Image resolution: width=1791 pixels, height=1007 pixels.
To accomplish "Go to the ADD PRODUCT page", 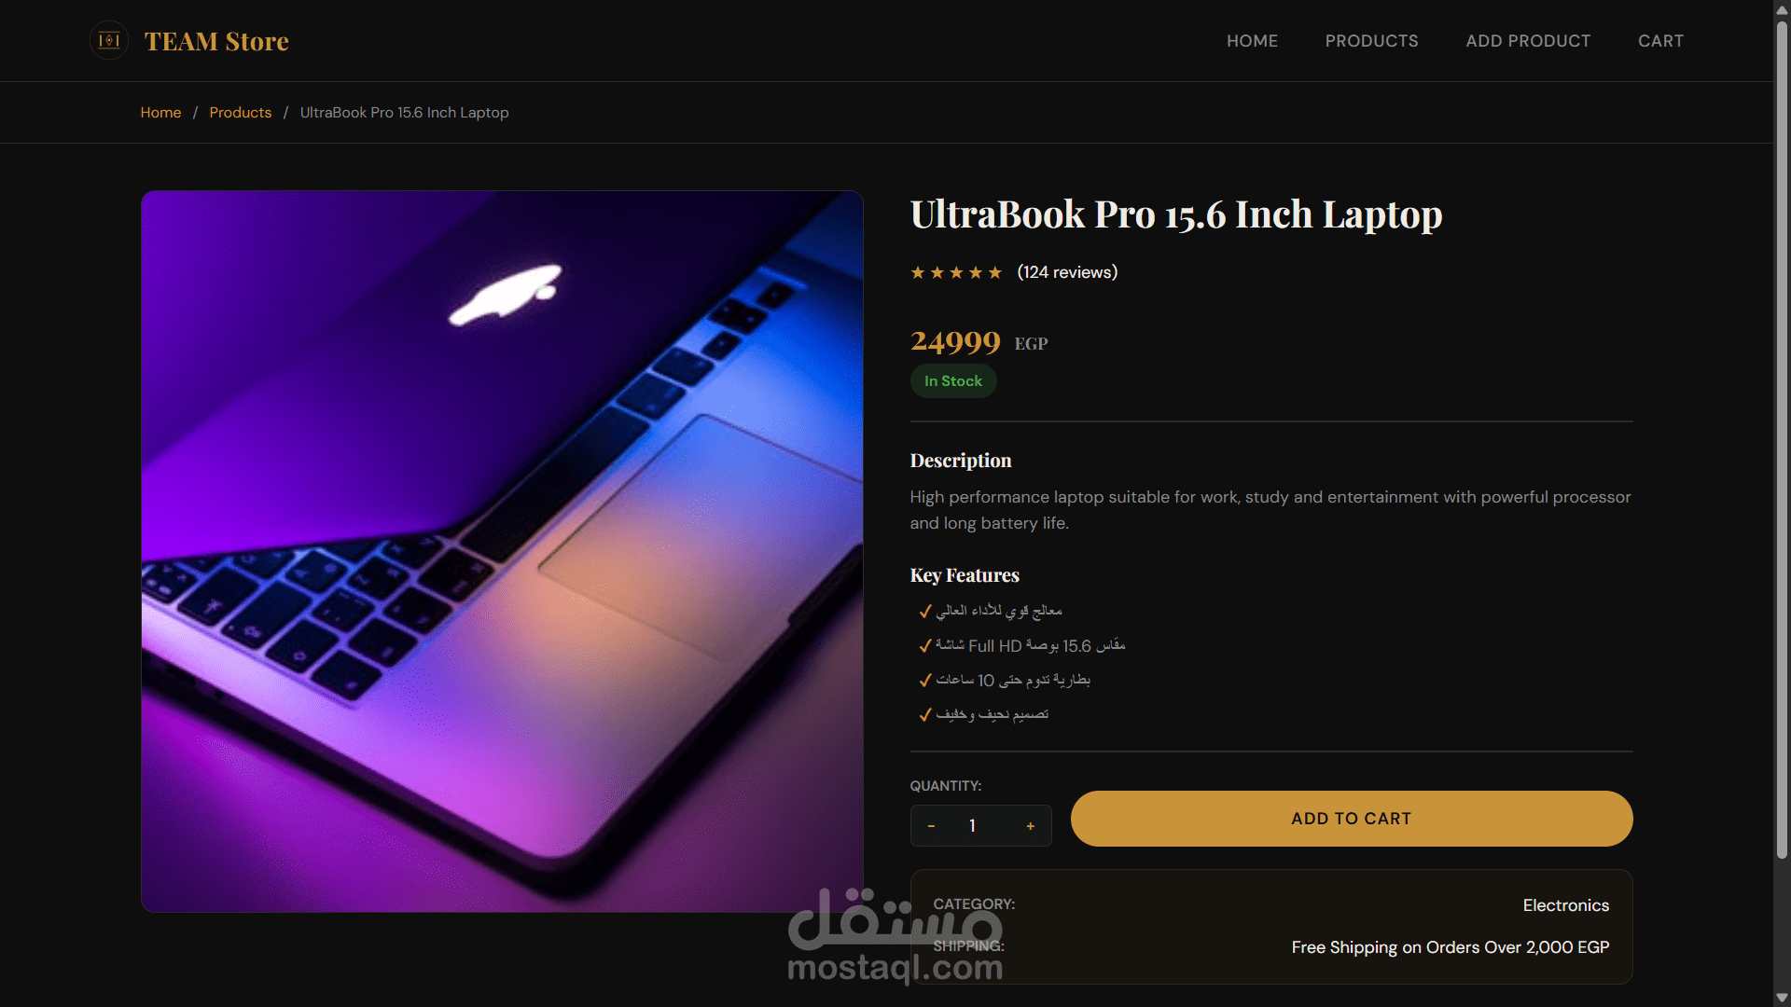I will [x=1528, y=41].
